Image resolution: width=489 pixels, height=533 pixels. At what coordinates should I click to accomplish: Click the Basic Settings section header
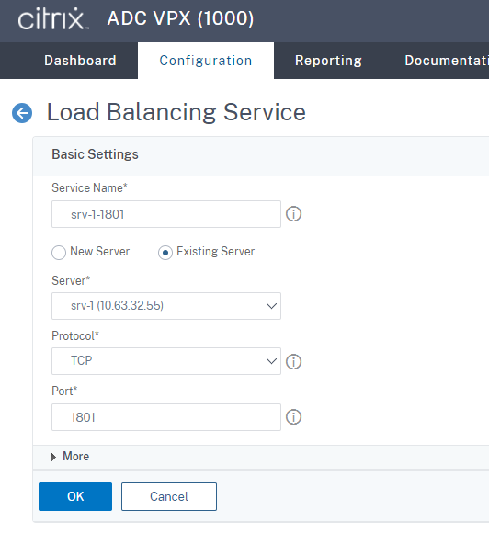pyautogui.click(x=95, y=154)
